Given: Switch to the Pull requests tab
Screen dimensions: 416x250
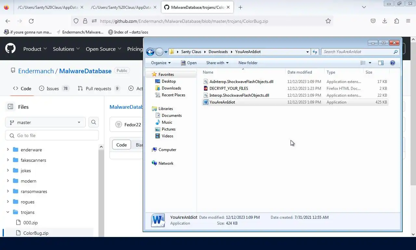Looking at the screenshot, I should [x=98, y=89].
